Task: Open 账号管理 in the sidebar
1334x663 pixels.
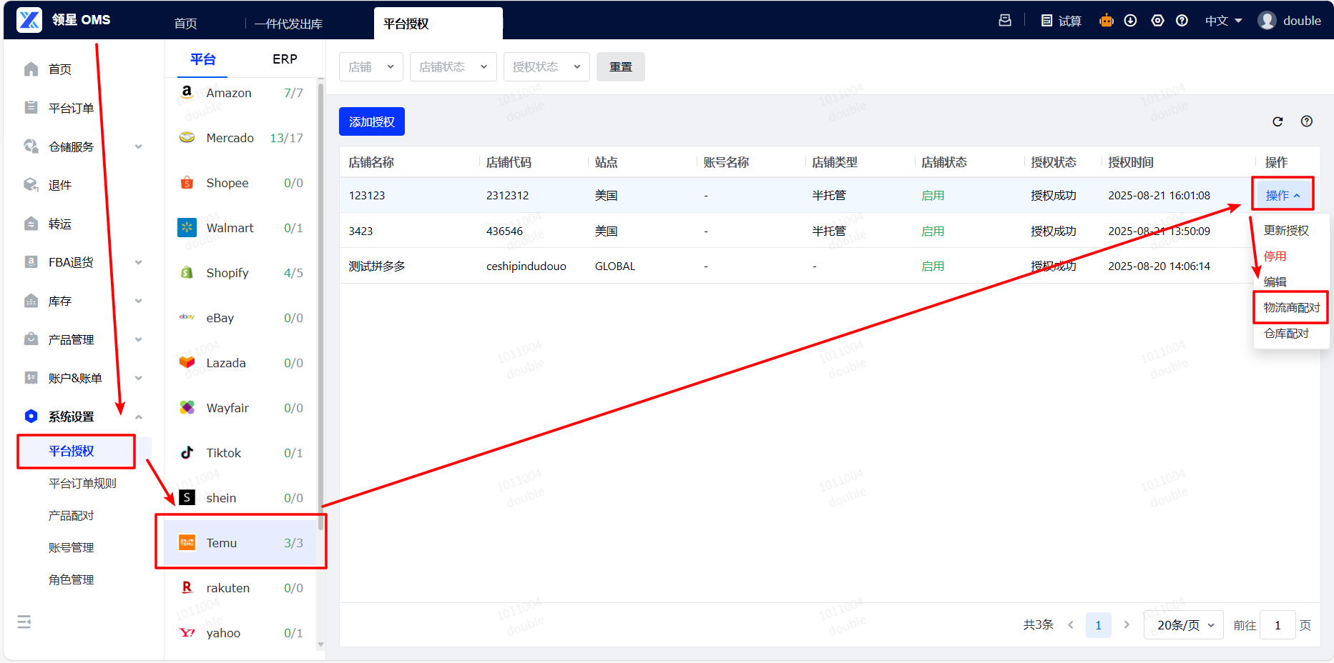Action: (x=71, y=547)
